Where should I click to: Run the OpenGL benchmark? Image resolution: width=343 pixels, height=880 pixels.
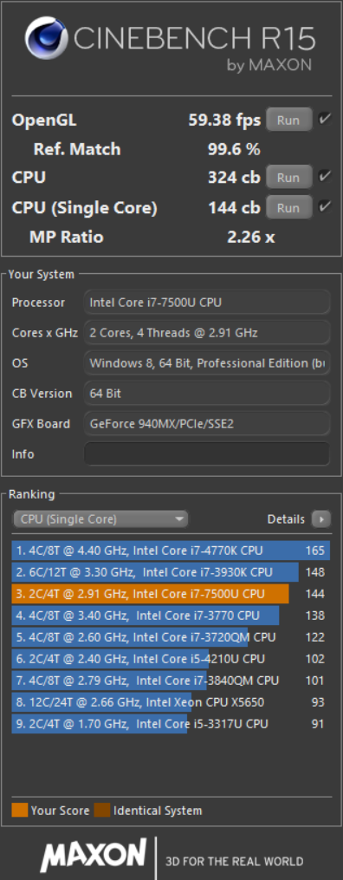click(x=288, y=120)
